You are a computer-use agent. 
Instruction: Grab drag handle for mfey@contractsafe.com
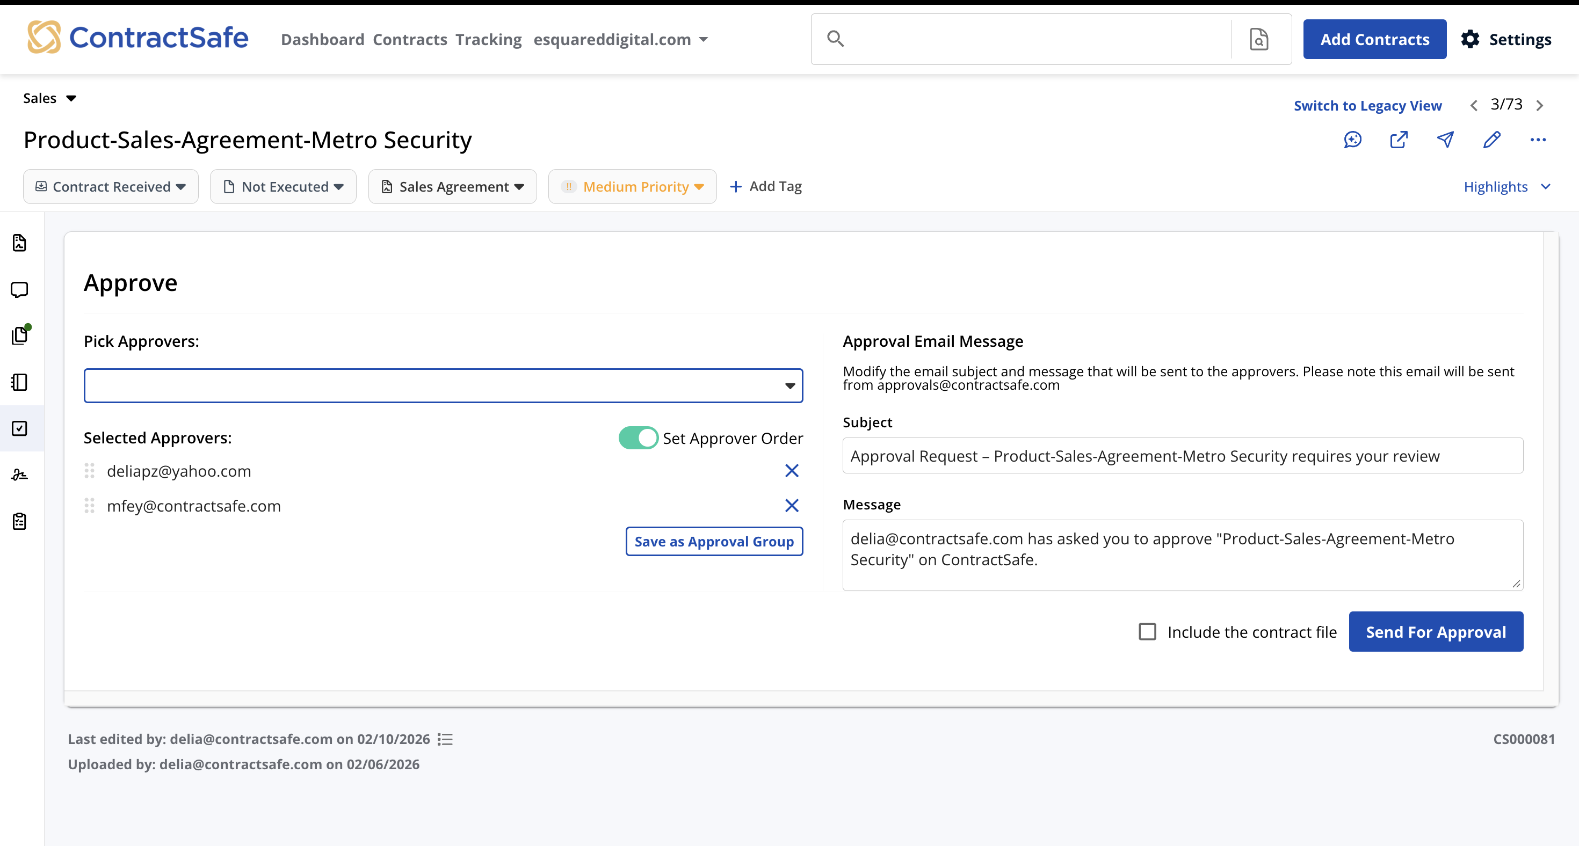point(90,505)
